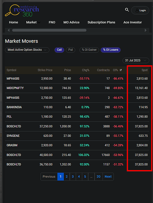
Task: Select the % OI Gainer filter
Action: click(89, 50)
